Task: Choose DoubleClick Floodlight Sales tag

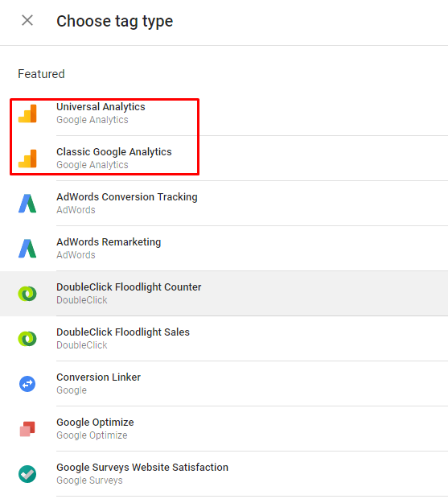Action: tap(224, 339)
